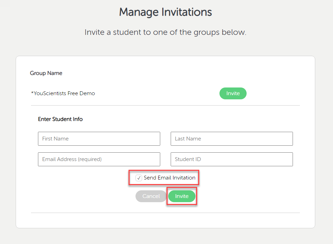Screen dimensions: 333x244
Task: Select the *YouScientists Free Demo group name
Action: coord(63,93)
